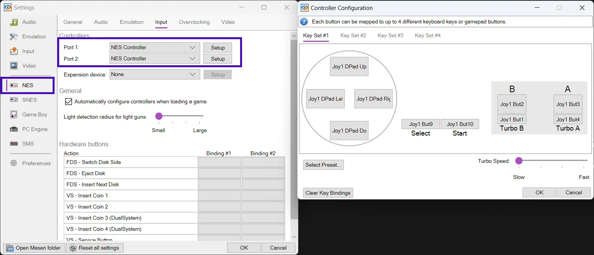
Task: Select VS - Insert Coin 4 (DualSystem) row
Action: click(174, 229)
